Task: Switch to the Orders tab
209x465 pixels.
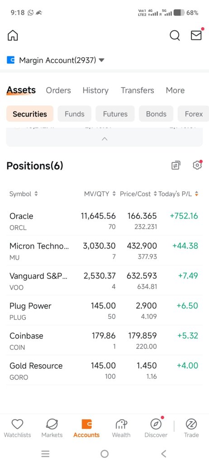Action: [x=58, y=90]
